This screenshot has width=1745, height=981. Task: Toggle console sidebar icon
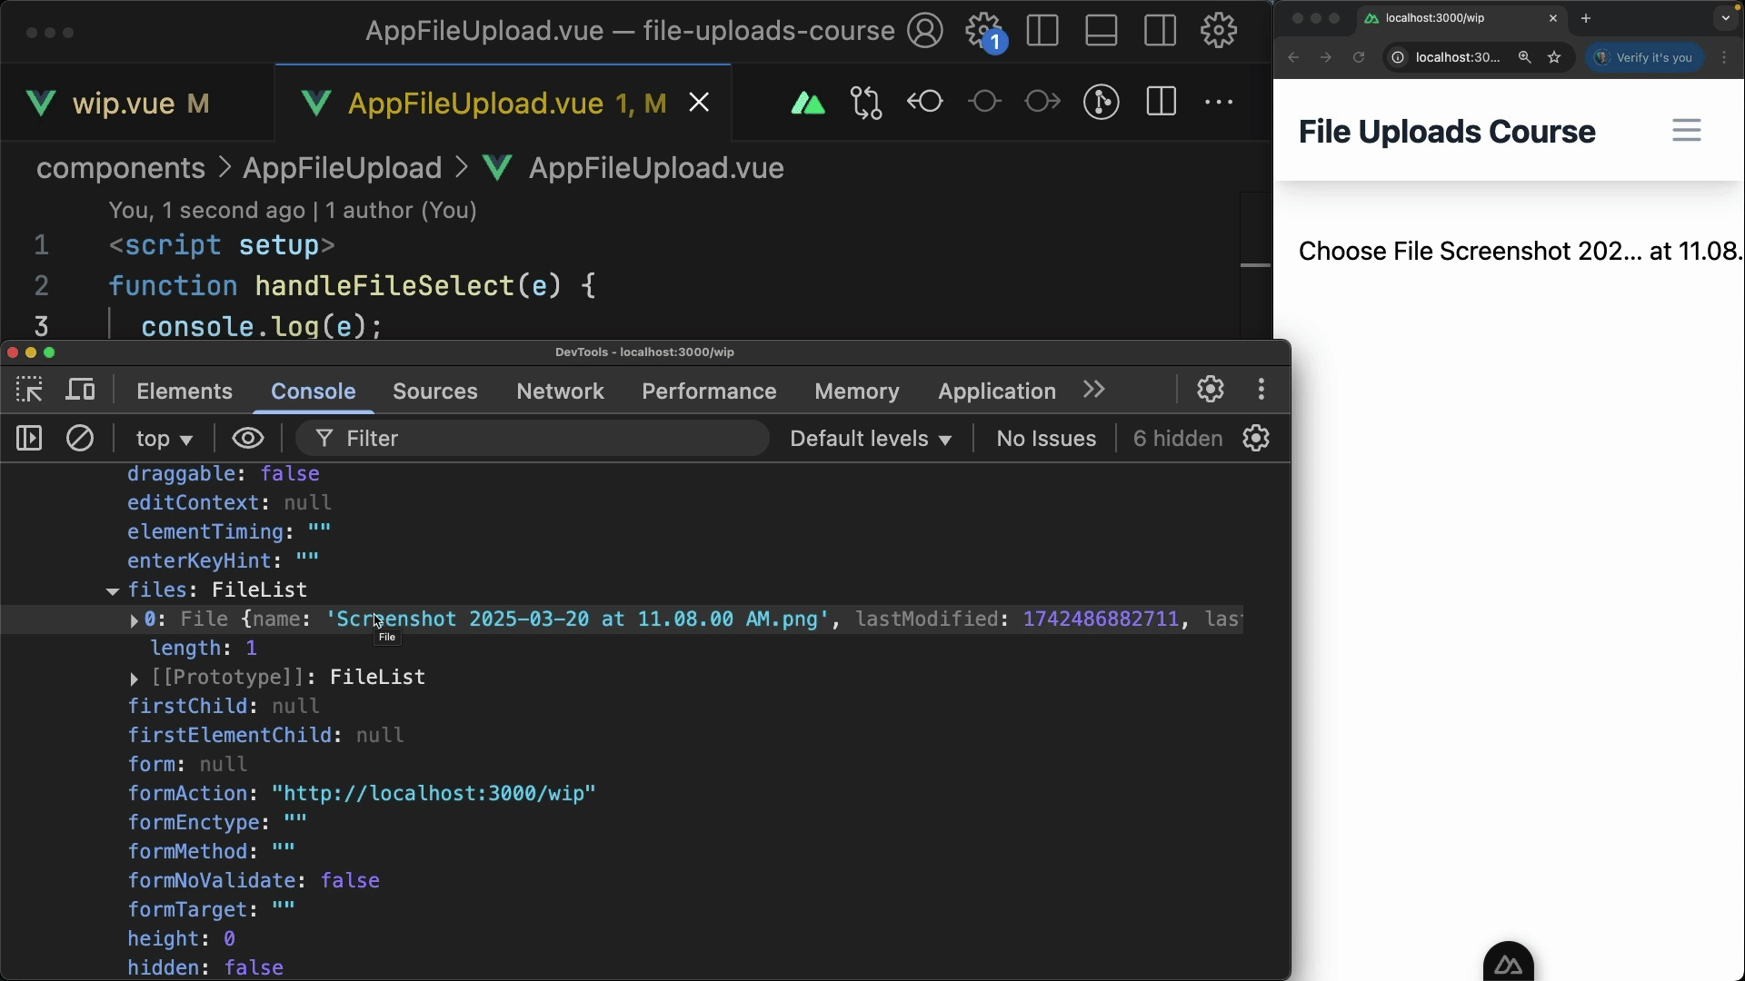[29, 439]
